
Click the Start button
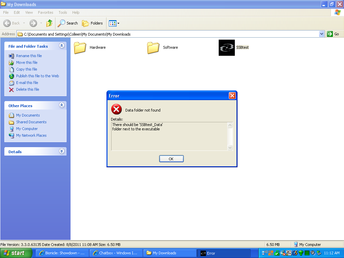(16, 253)
